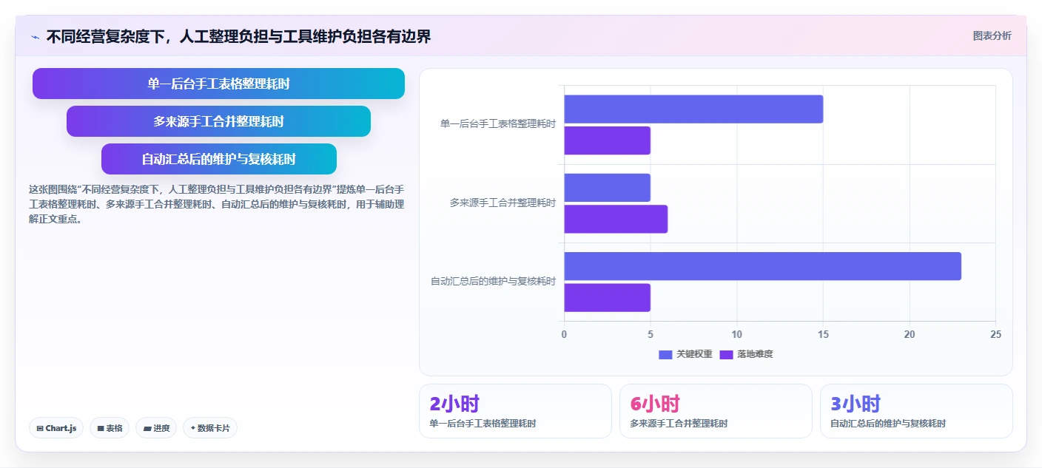Click the 关键权重 bar for 自动汇总后的维护与复核耗时
1042x468 pixels.
(x=762, y=266)
